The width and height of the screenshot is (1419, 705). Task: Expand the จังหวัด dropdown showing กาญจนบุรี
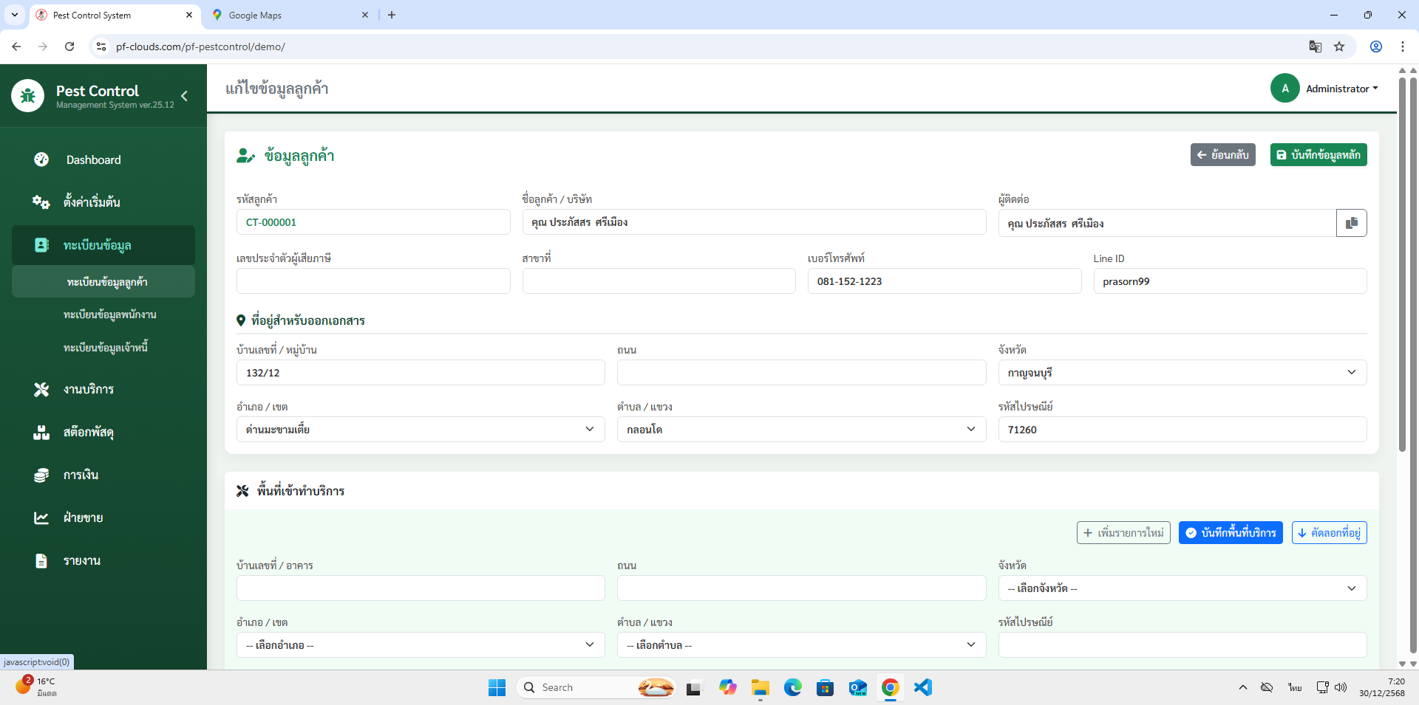coord(1182,373)
